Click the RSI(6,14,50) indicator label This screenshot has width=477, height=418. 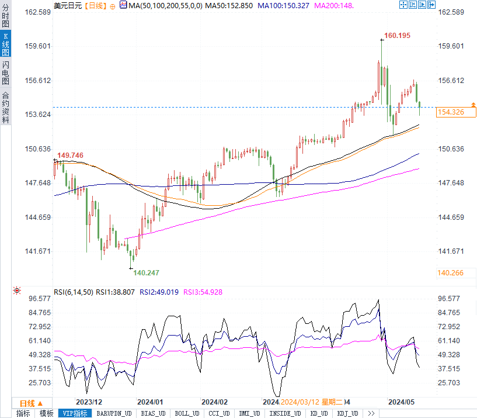tap(73, 291)
